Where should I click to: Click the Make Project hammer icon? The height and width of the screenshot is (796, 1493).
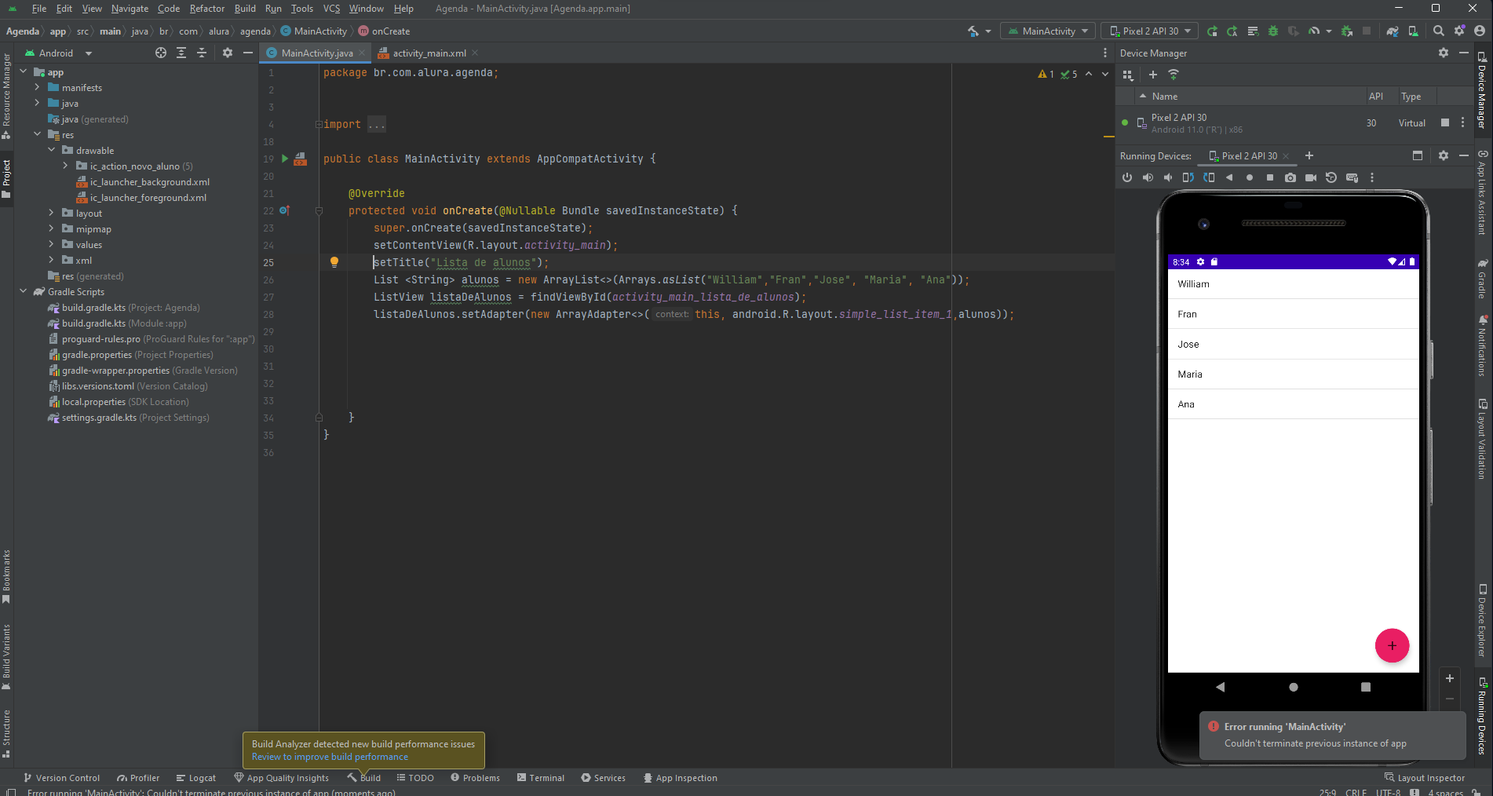coord(973,31)
